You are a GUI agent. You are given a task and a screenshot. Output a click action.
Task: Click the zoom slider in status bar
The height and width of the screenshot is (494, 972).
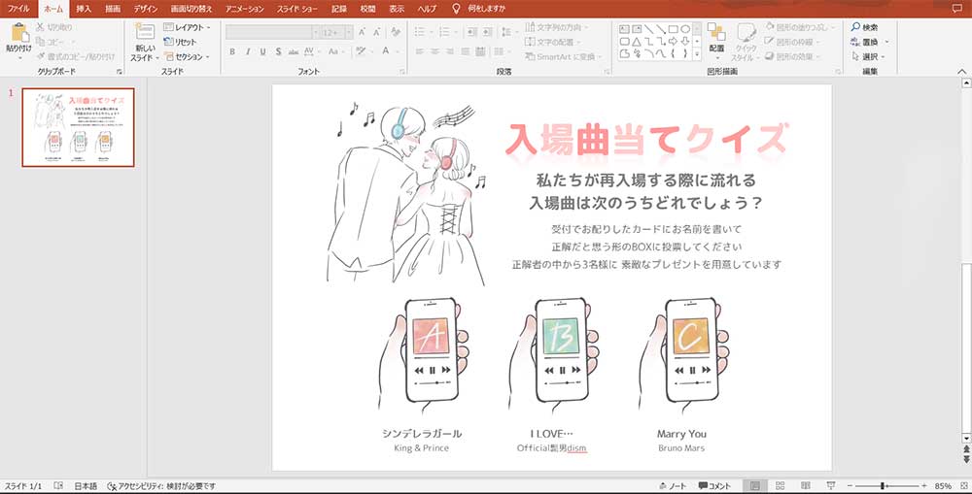(883, 485)
